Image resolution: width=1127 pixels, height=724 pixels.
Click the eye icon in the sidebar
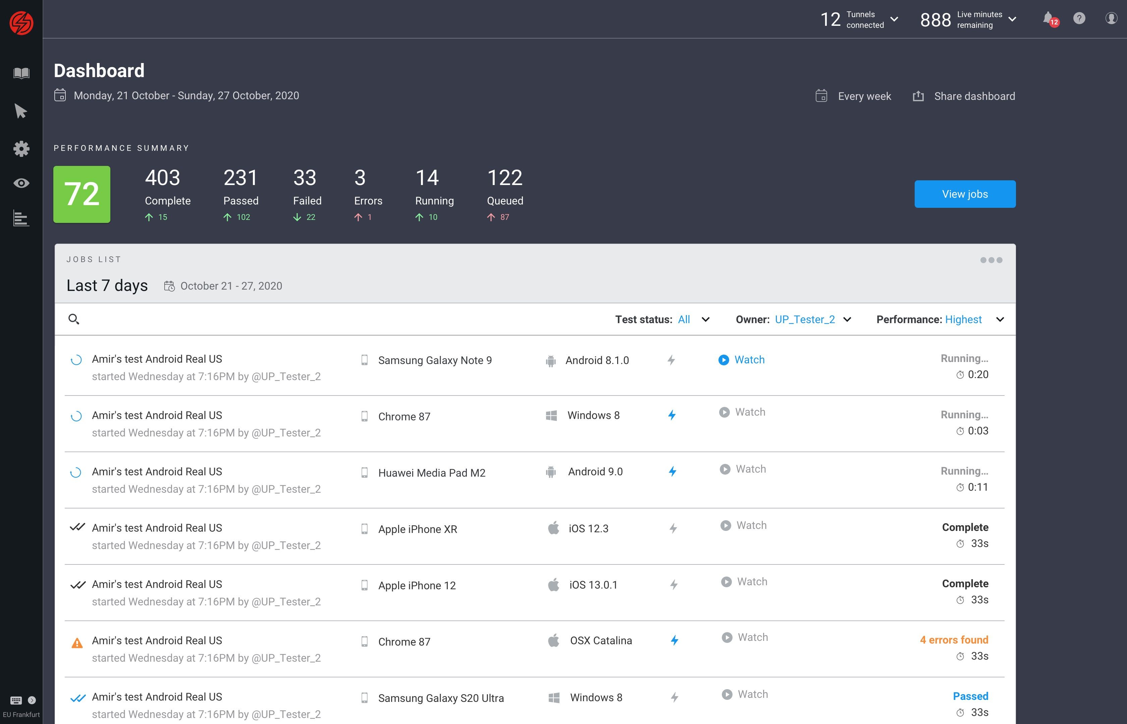tap(21, 183)
